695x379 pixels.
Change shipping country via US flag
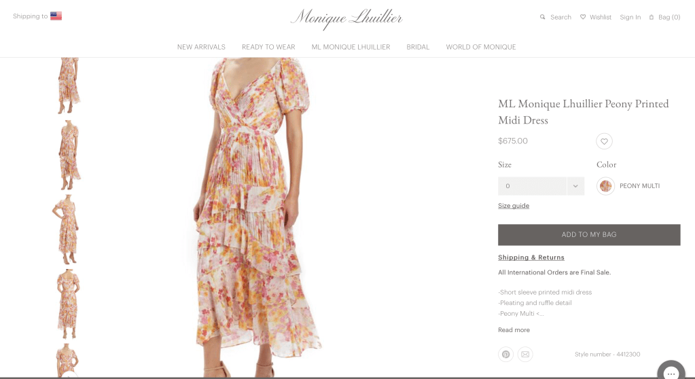pos(56,16)
